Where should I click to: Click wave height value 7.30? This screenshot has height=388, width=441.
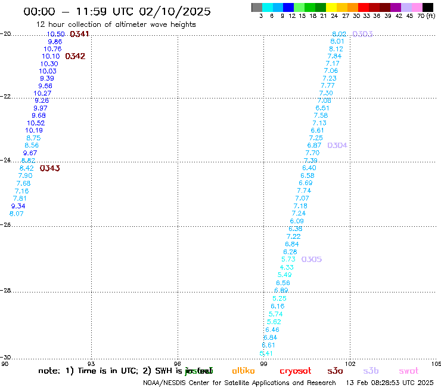326,93
